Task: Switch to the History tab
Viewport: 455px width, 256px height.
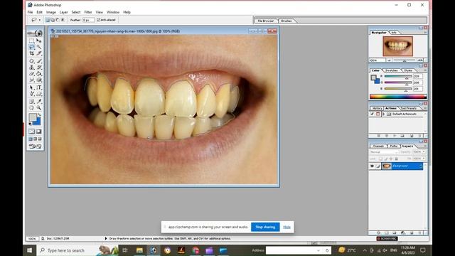Action: 377,108
